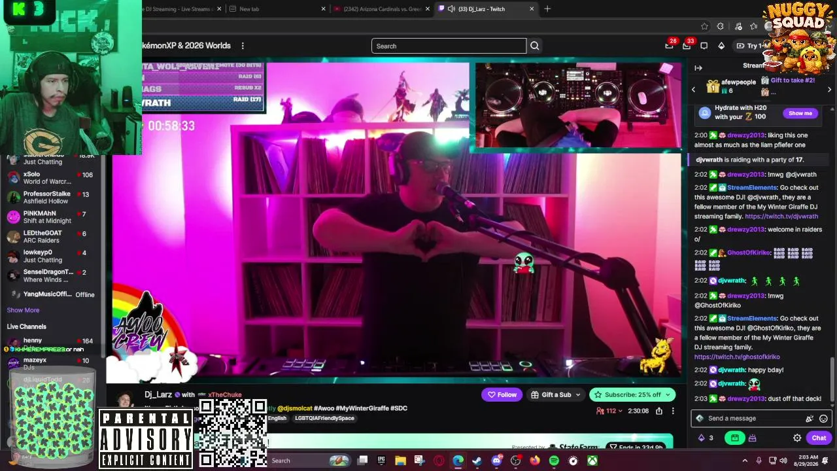Open the browser extensions puzzle icon

point(720,26)
